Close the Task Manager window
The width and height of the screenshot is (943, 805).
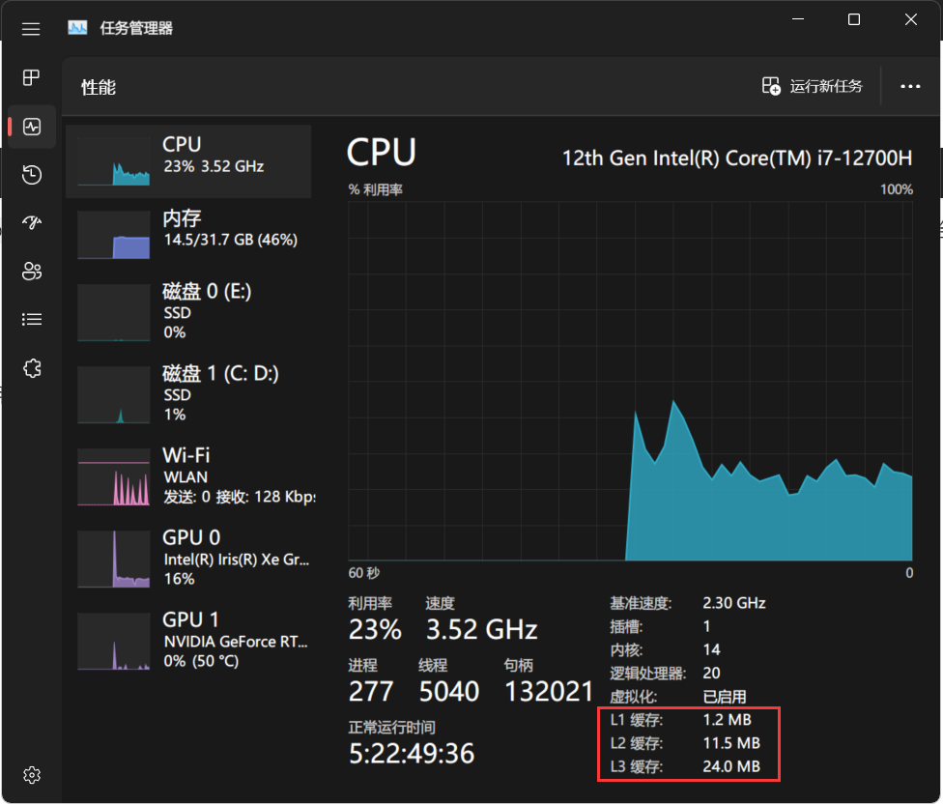pyautogui.click(x=910, y=20)
